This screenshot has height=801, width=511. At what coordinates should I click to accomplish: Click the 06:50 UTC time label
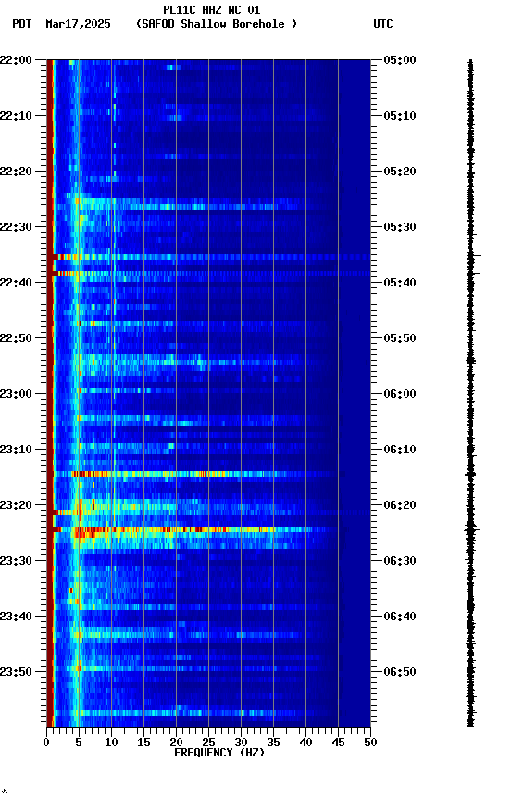[x=400, y=672]
